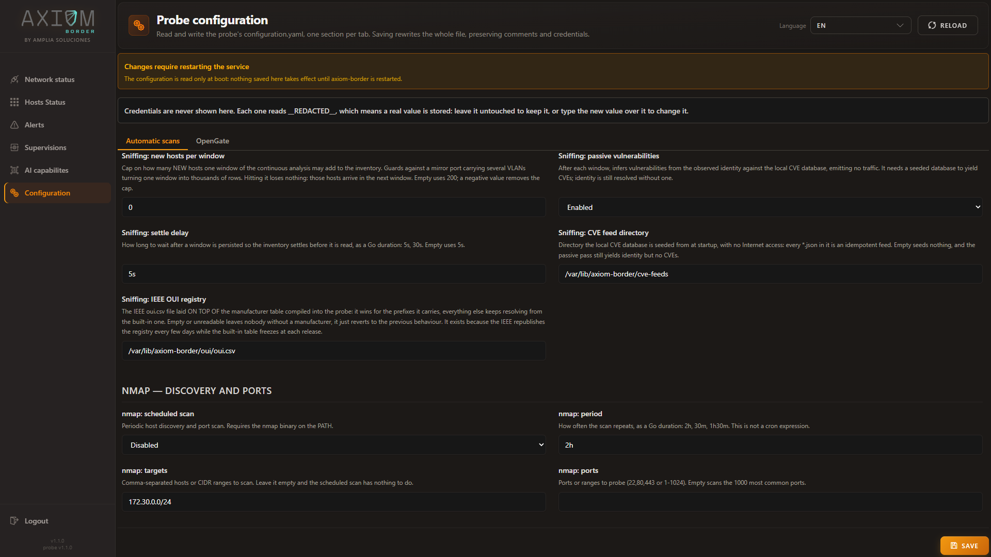Click the Logout link
991x557 pixels.
point(58,521)
